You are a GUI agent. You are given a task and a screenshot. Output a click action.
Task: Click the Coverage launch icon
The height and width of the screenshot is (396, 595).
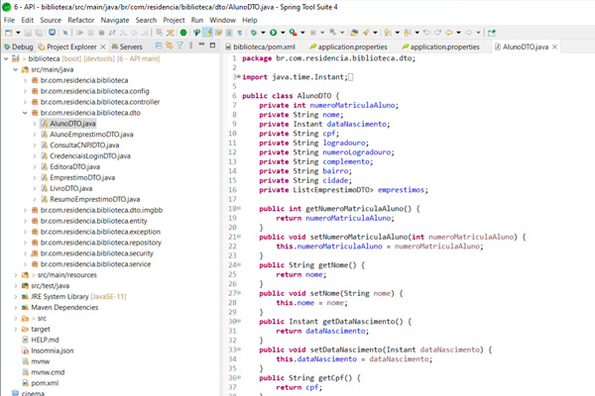click(293, 33)
